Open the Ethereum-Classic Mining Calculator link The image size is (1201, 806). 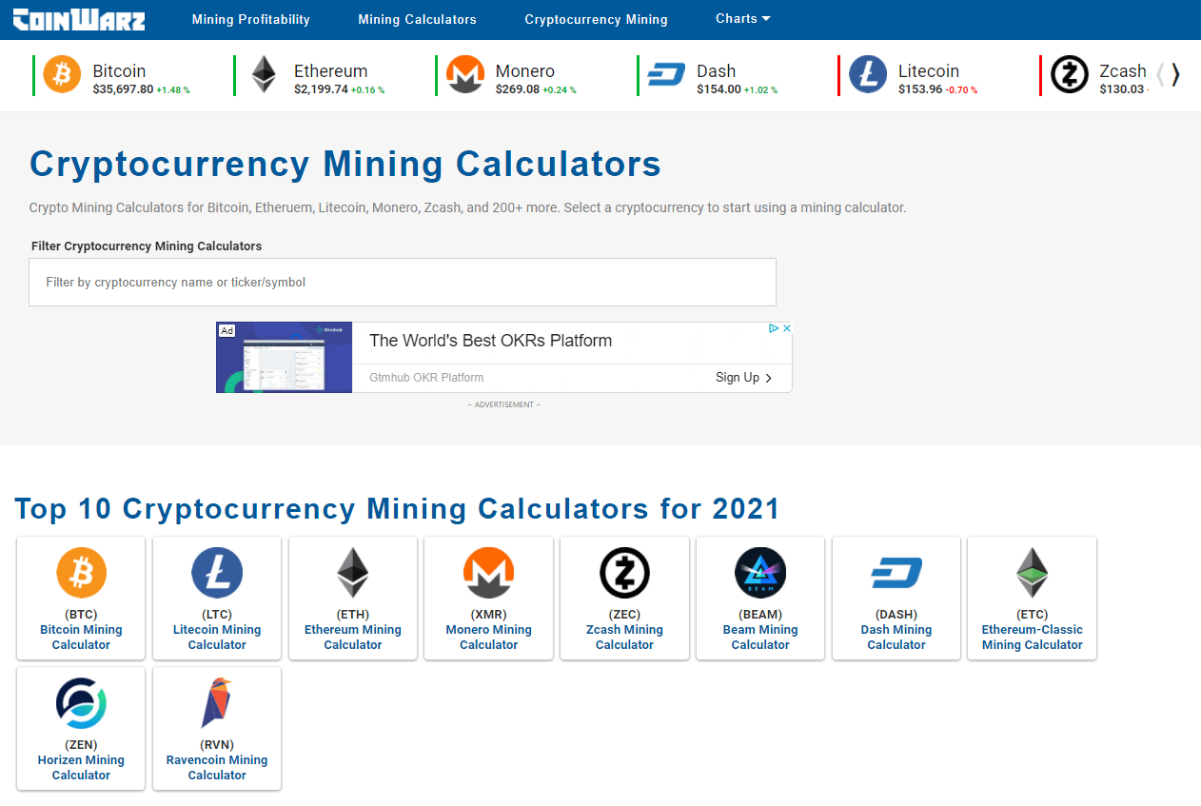(1033, 638)
